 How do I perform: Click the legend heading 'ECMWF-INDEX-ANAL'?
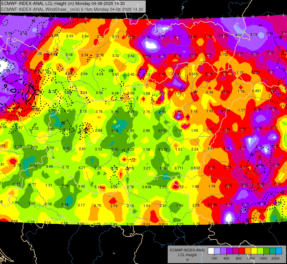[187, 250]
